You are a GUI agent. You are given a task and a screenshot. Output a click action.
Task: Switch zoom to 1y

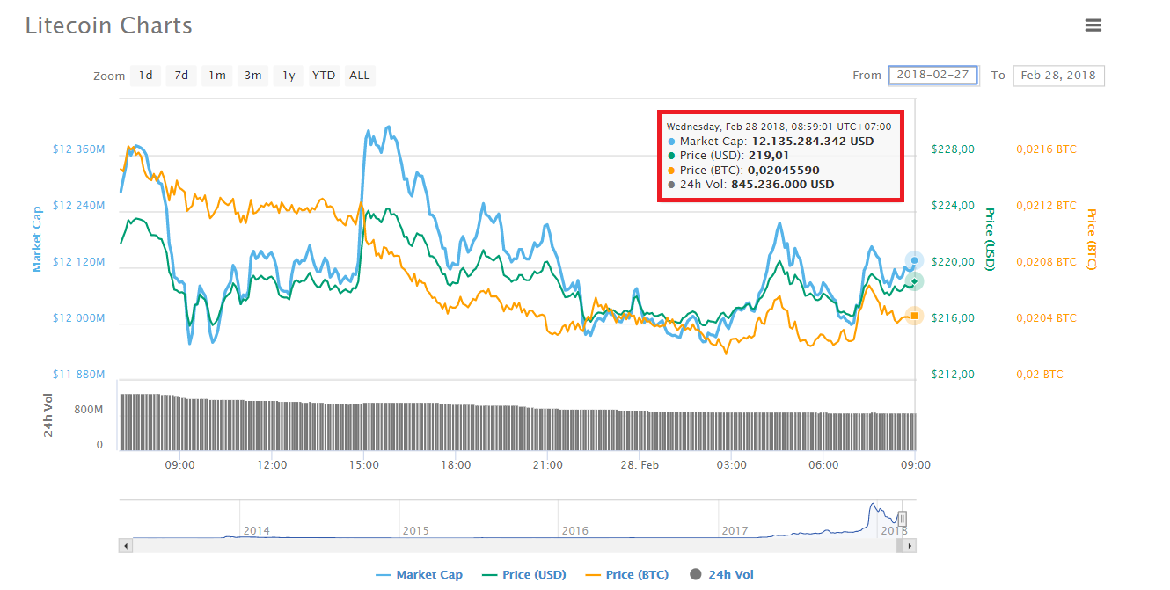tap(289, 76)
